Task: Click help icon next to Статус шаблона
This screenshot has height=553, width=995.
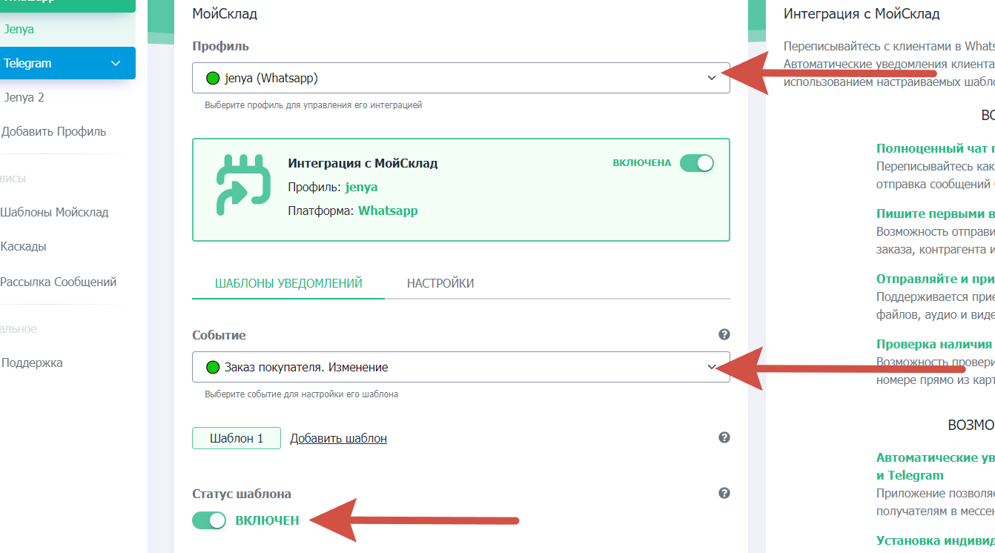Action: [x=724, y=493]
